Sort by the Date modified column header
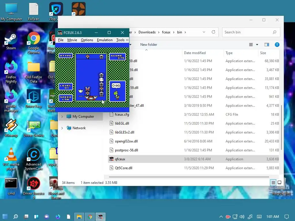Viewport: 295px width, 221px height. (x=203, y=53)
